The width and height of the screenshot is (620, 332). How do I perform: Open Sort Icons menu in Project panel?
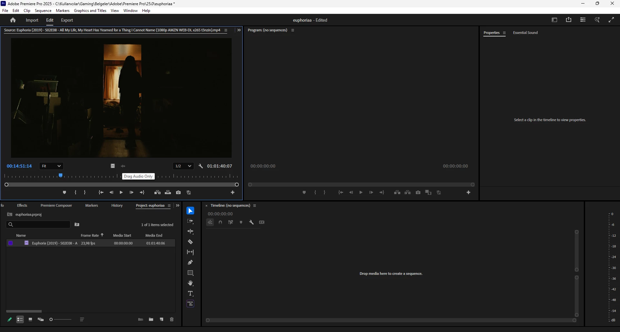82,319
